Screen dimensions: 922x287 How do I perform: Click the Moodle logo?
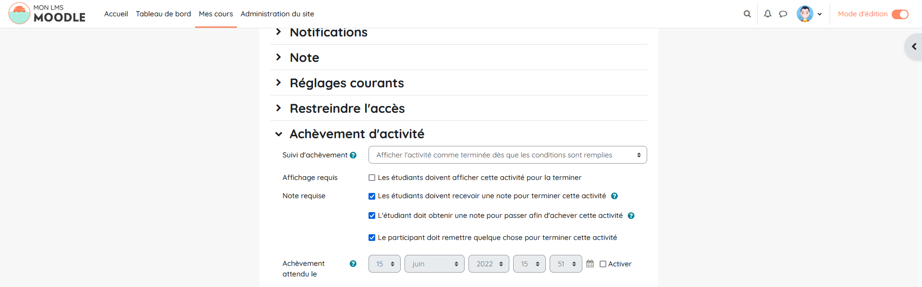point(47,13)
